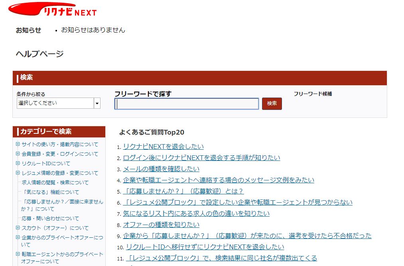Focus the フリーワードで探す text field

click(x=187, y=104)
